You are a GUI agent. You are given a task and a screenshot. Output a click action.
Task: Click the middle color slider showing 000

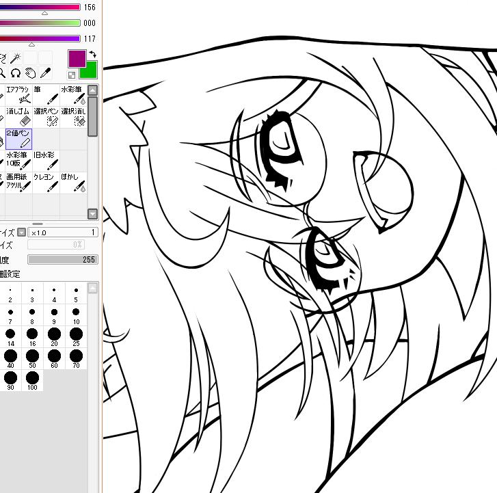[40, 23]
